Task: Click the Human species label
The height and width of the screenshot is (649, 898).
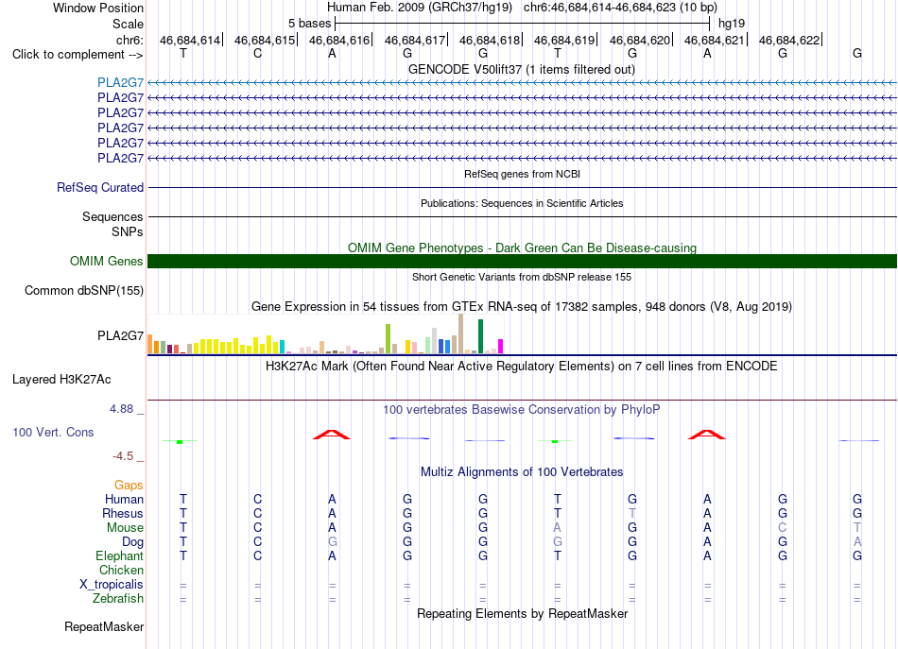Action: coord(124,499)
